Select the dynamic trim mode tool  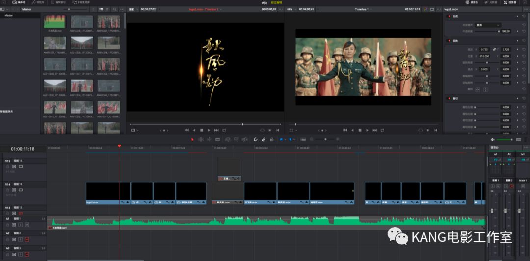209,139
